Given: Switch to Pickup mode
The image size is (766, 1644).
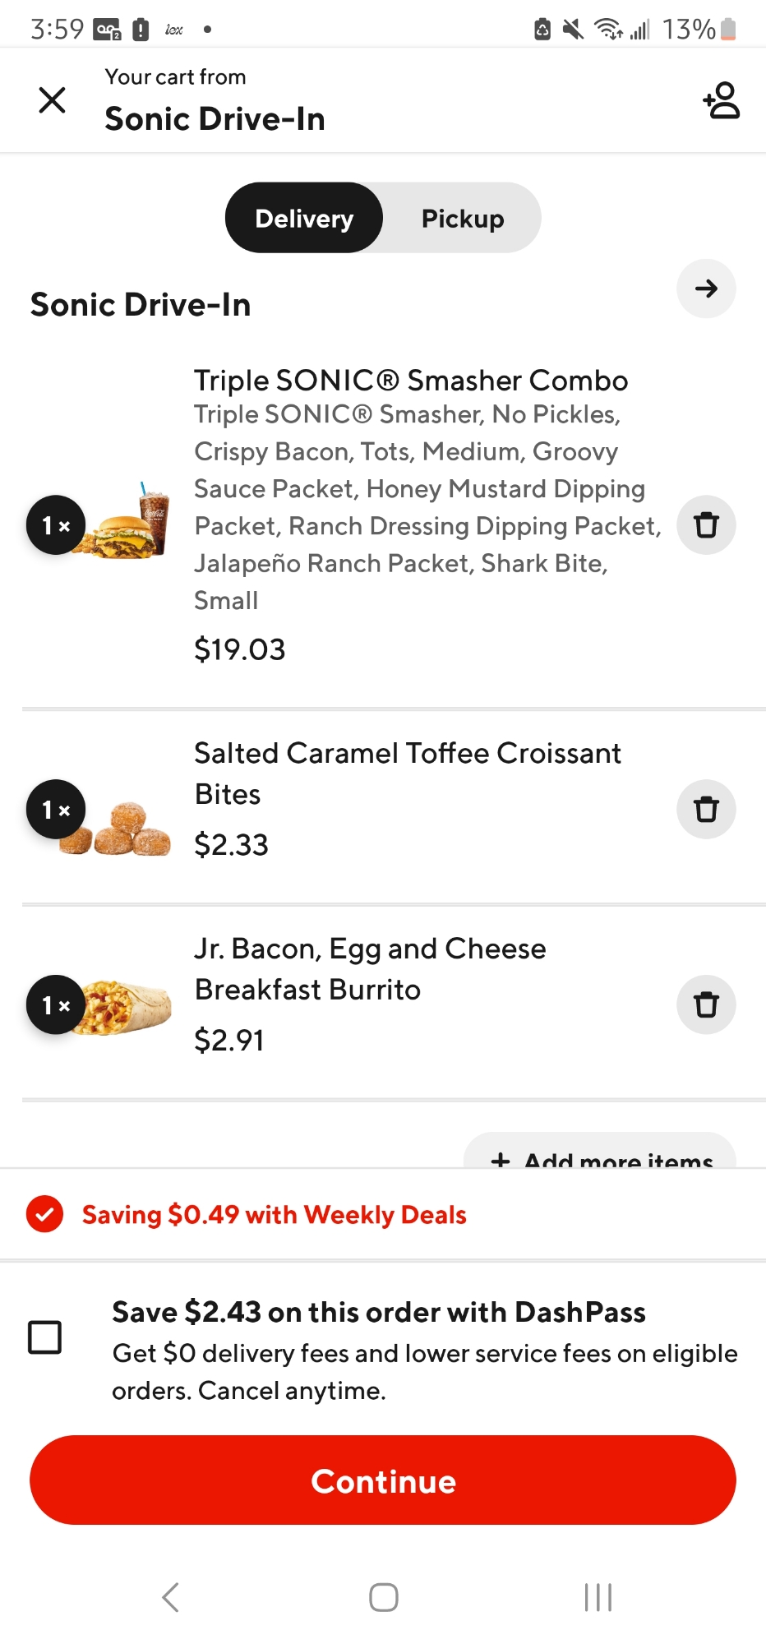Looking at the screenshot, I should 463,219.
